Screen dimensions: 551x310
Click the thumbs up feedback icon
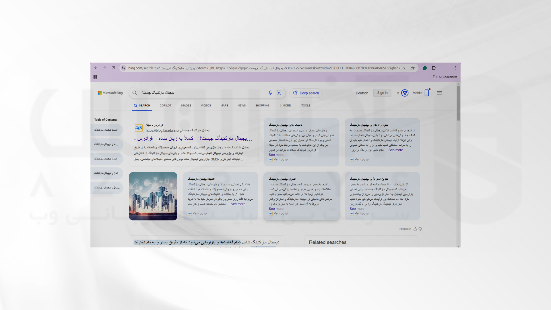pyautogui.click(x=415, y=229)
